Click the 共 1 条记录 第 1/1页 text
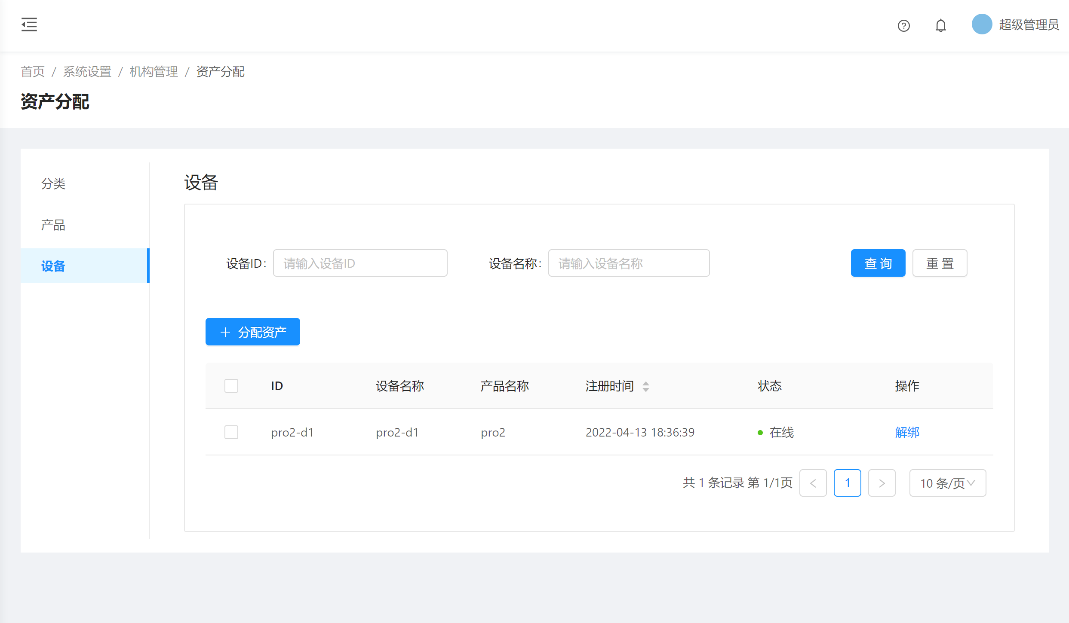Screen dimensions: 1069x623 pyautogui.click(x=738, y=483)
